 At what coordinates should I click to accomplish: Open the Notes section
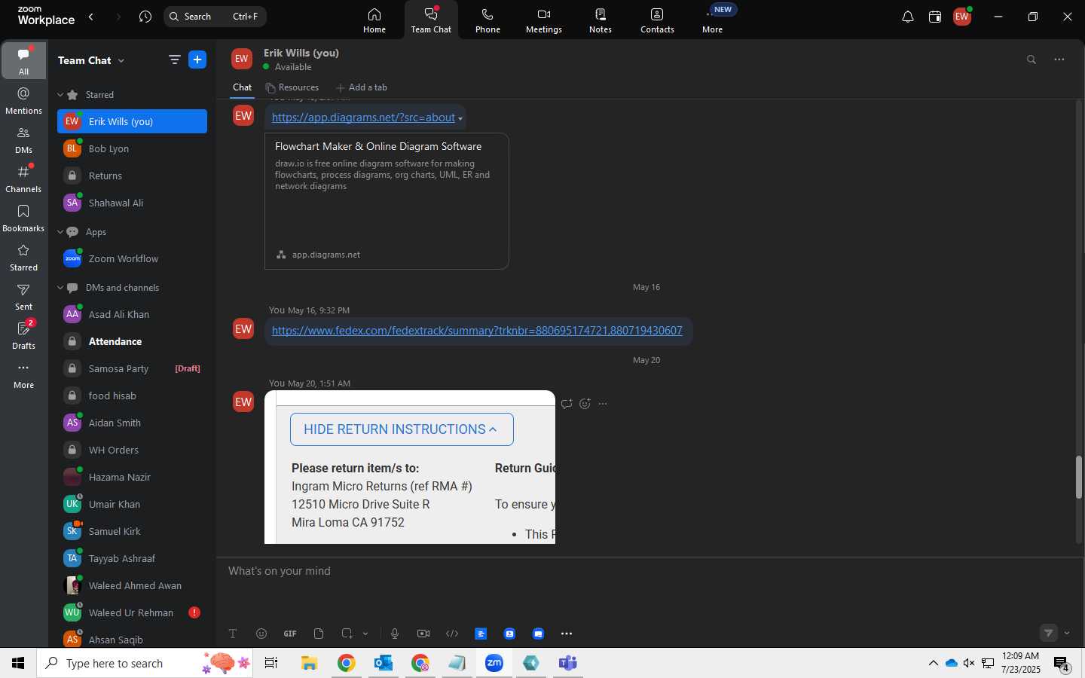pos(601,20)
